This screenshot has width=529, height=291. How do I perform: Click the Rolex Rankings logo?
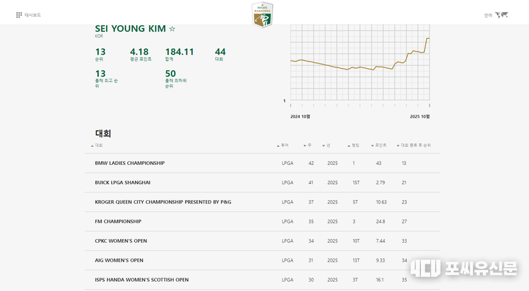(262, 15)
